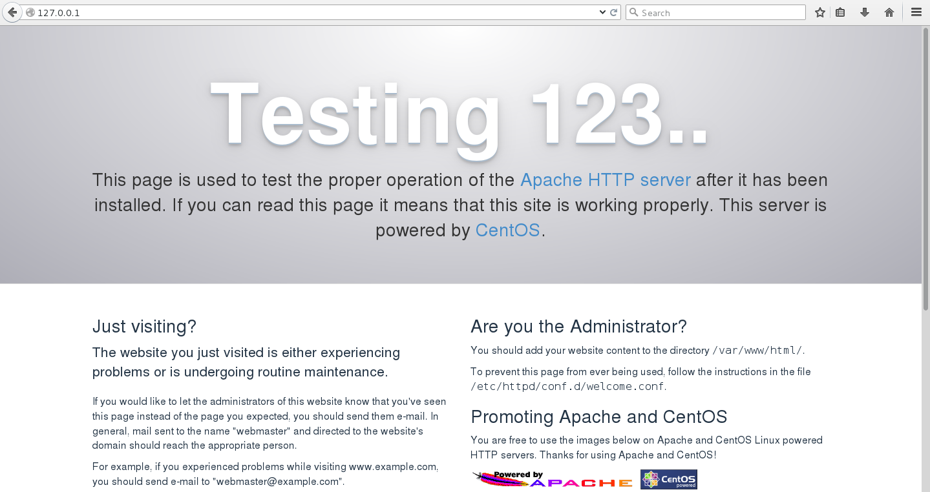Click the /var/www/html/ directory path text
This screenshot has width=930, height=492.
(757, 351)
